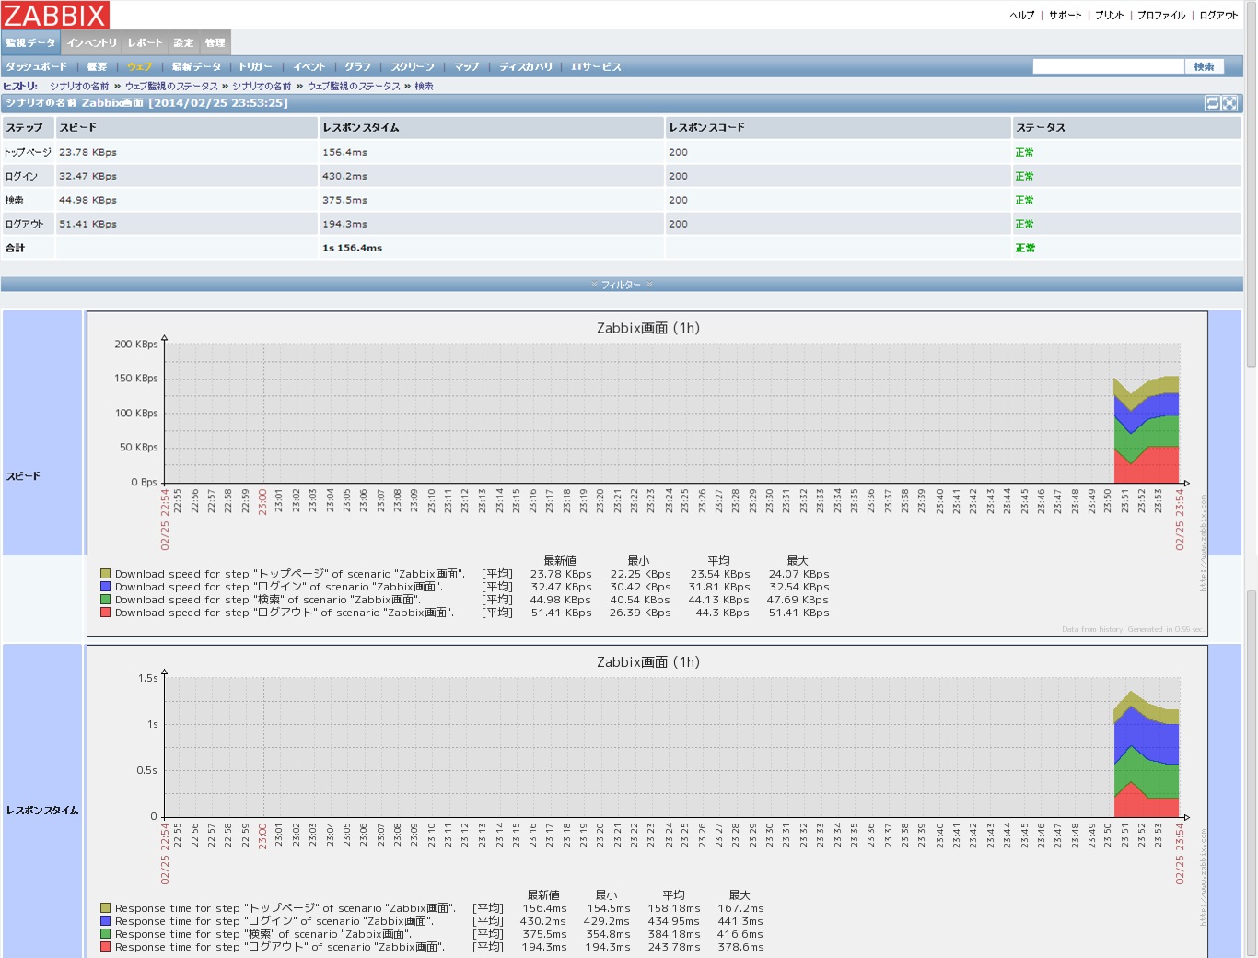This screenshot has width=1258, height=958.
Task: Focus the search input field in navigation bar
Action: coord(1108,66)
